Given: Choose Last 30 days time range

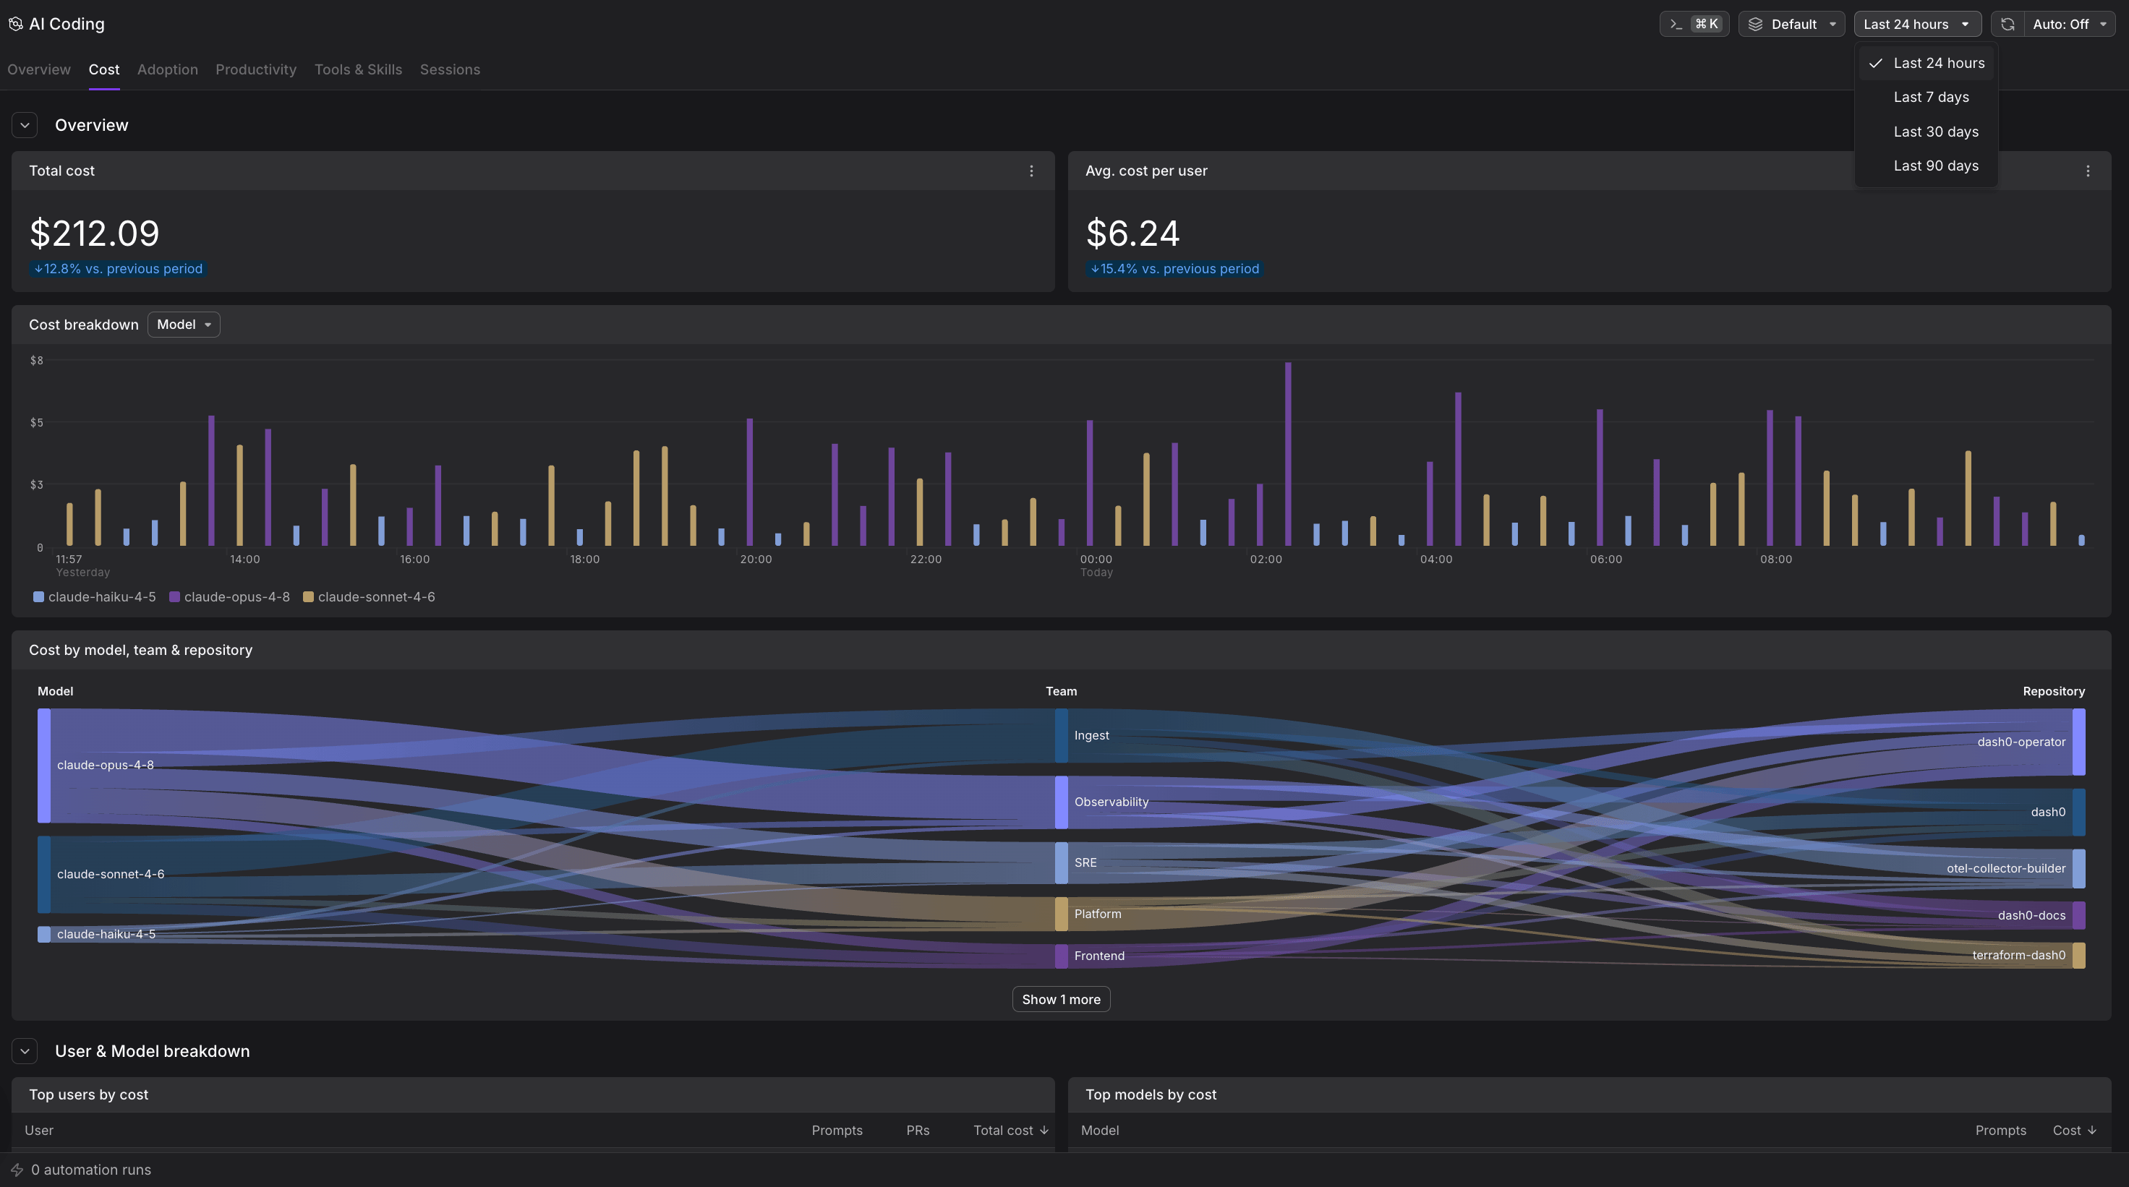Looking at the screenshot, I should tap(1926, 132).
